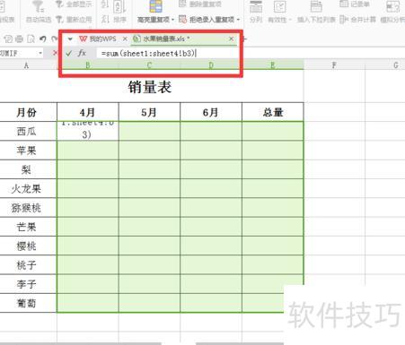This screenshot has height=345, width=405.
Task: Click the 李子 row label cell
Action: click(x=26, y=284)
